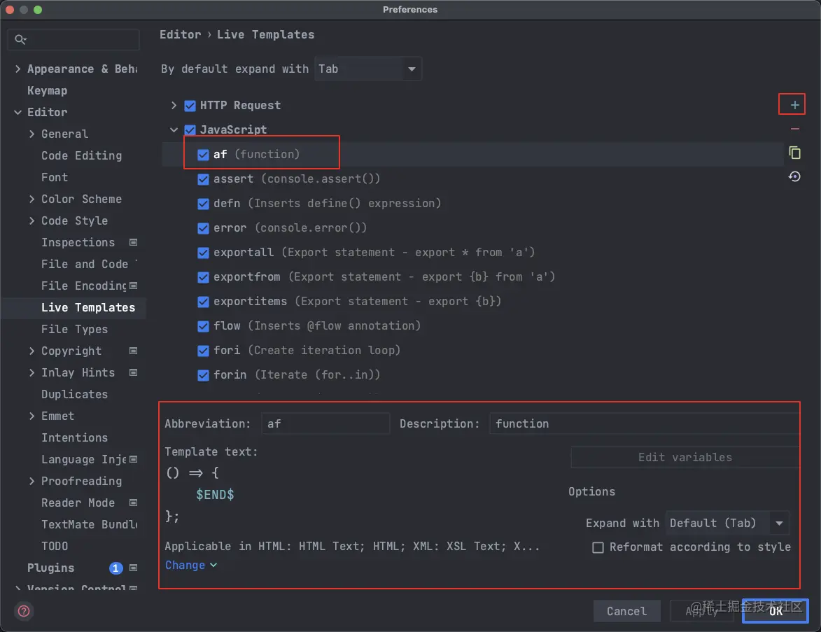Open Code Editing settings page

82,155
